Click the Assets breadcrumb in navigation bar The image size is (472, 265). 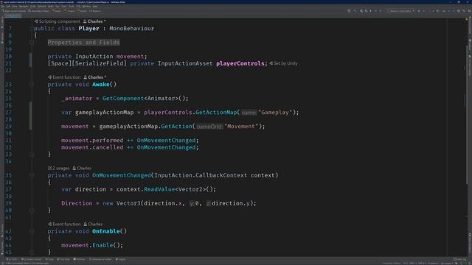pos(57,11)
